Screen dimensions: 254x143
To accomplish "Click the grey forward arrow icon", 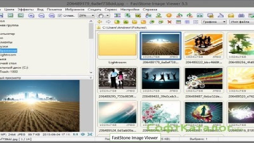I will [108, 22].
